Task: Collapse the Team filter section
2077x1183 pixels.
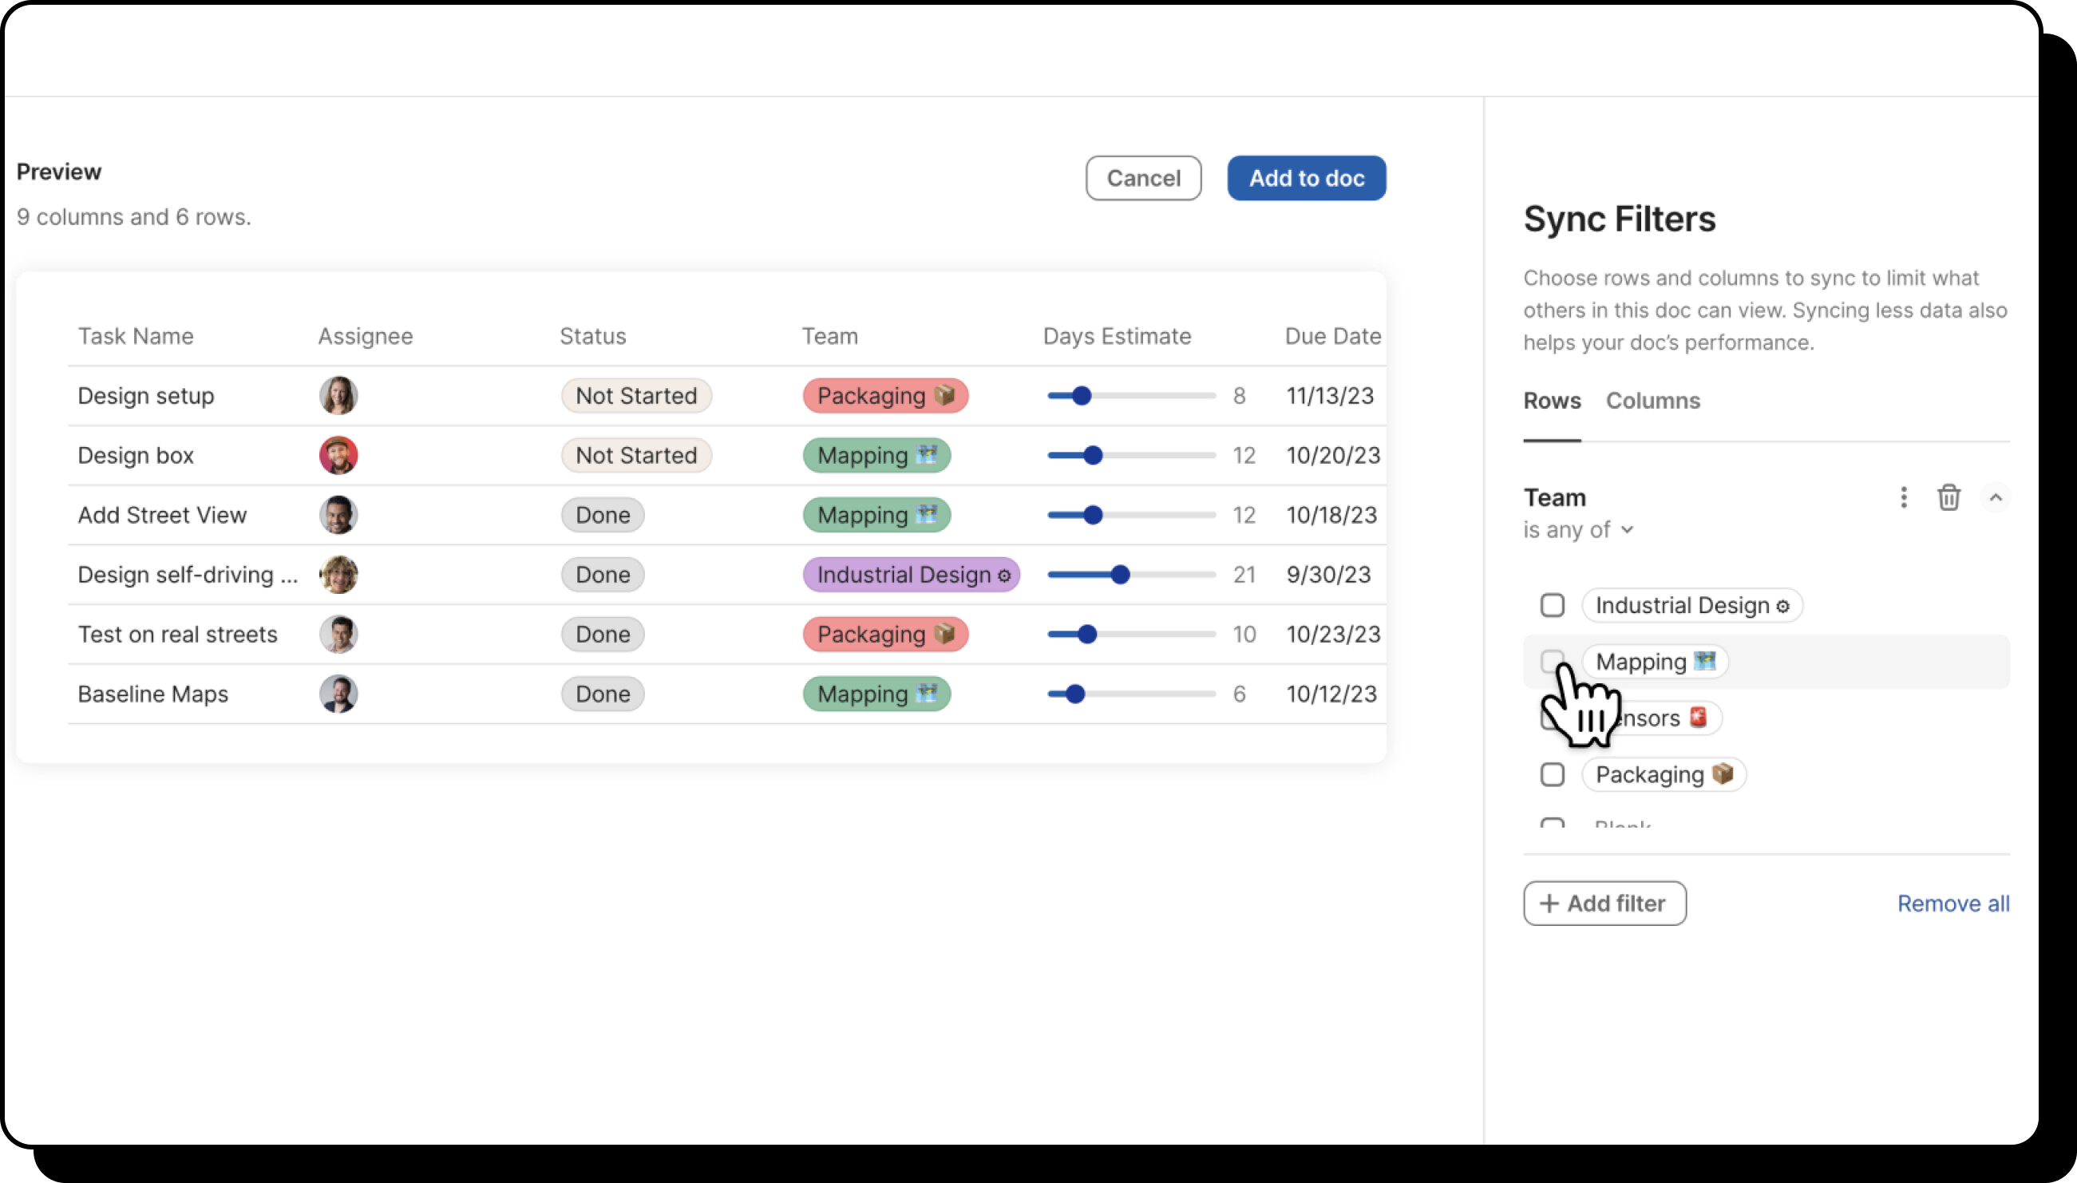Action: pyautogui.click(x=1995, y=497)
